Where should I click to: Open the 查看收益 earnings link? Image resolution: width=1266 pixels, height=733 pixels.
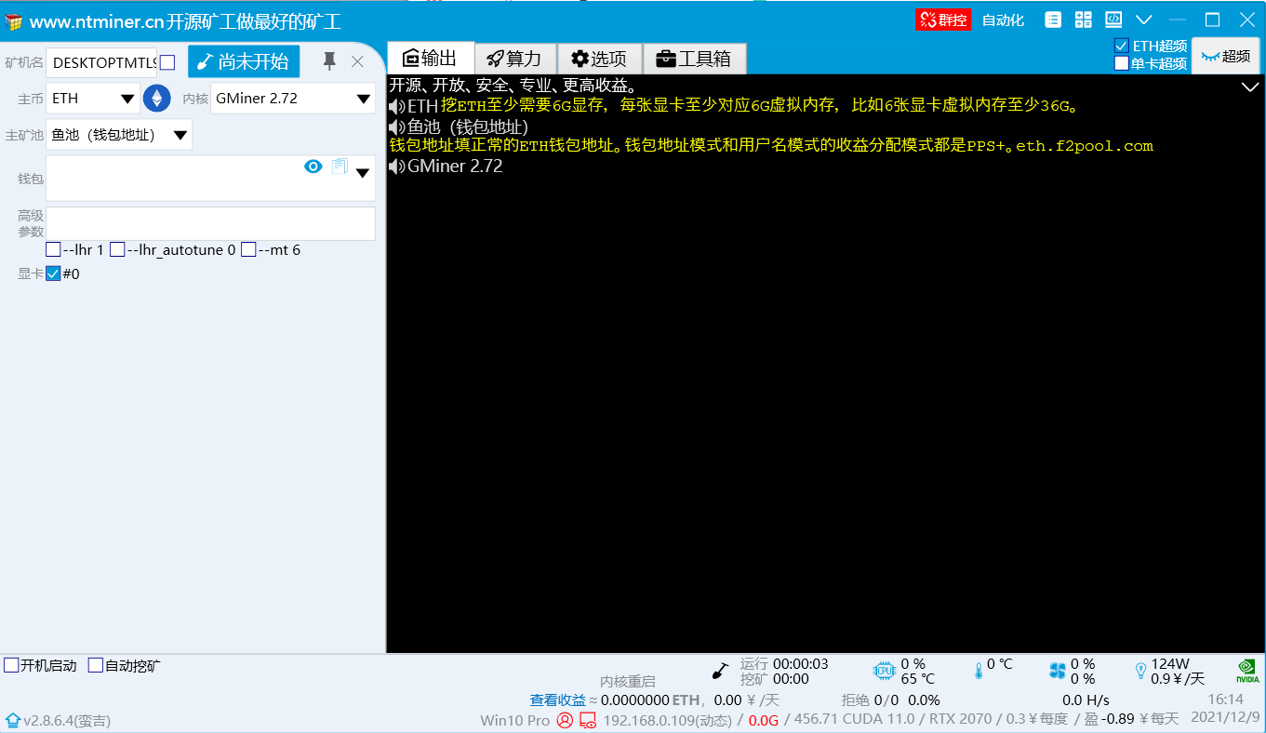pyautogui.click(x=558, y=700)
